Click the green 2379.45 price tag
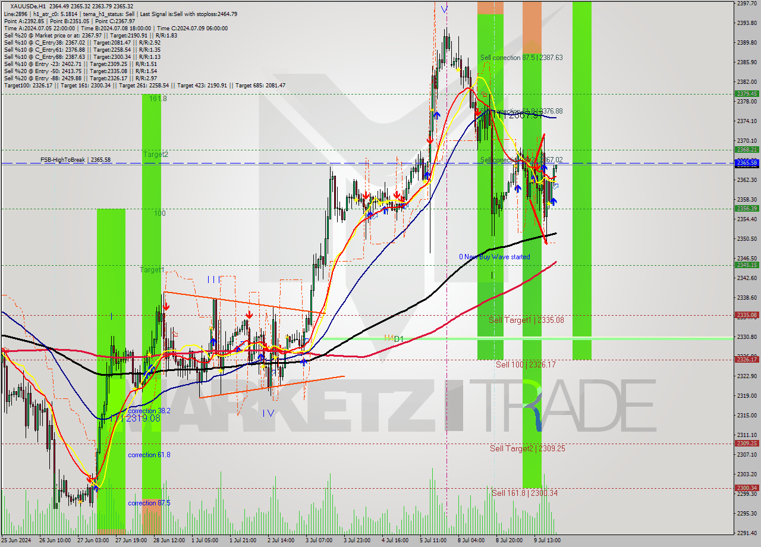This screenshot has width=761, height=547. click(x=746, y=93)
